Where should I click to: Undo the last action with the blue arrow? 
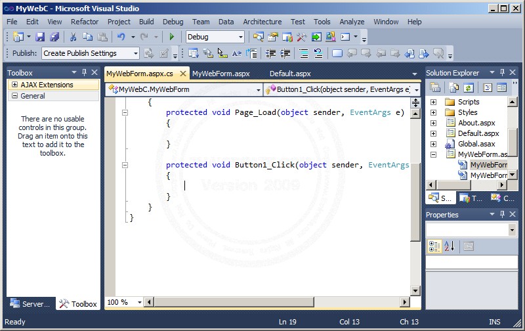(x=121, y=37)
